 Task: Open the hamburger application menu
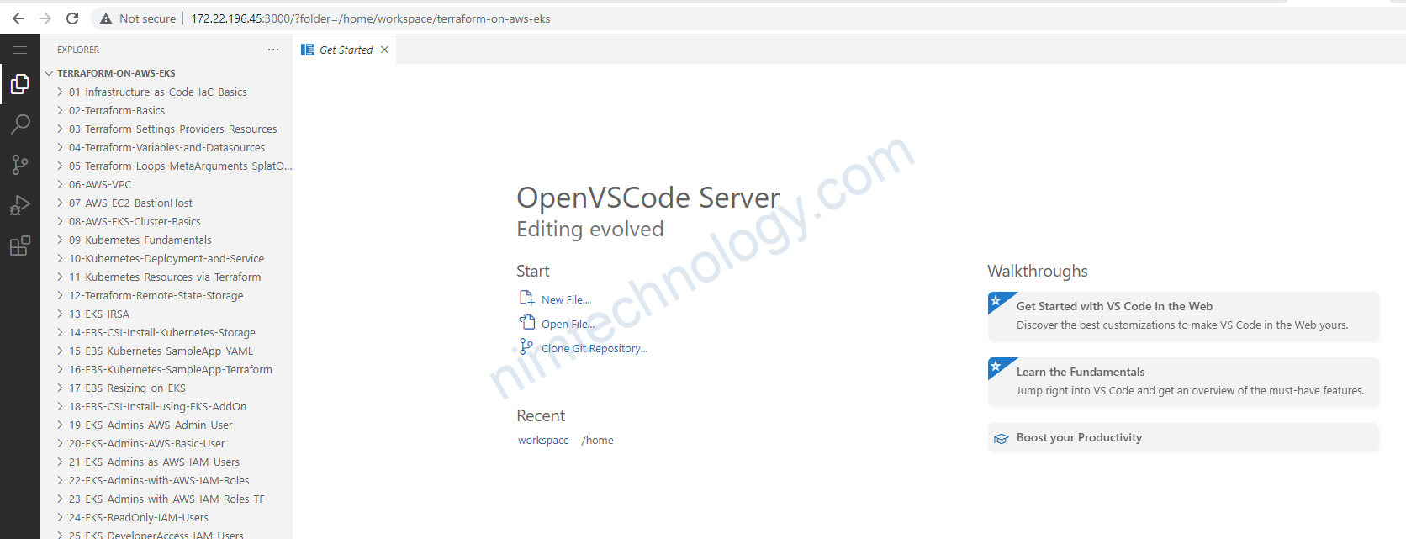(x=20, y=50)
